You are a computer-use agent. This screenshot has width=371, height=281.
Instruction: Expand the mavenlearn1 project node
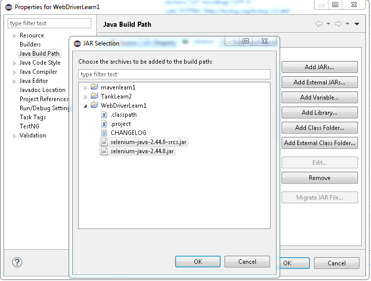(85, 88)
